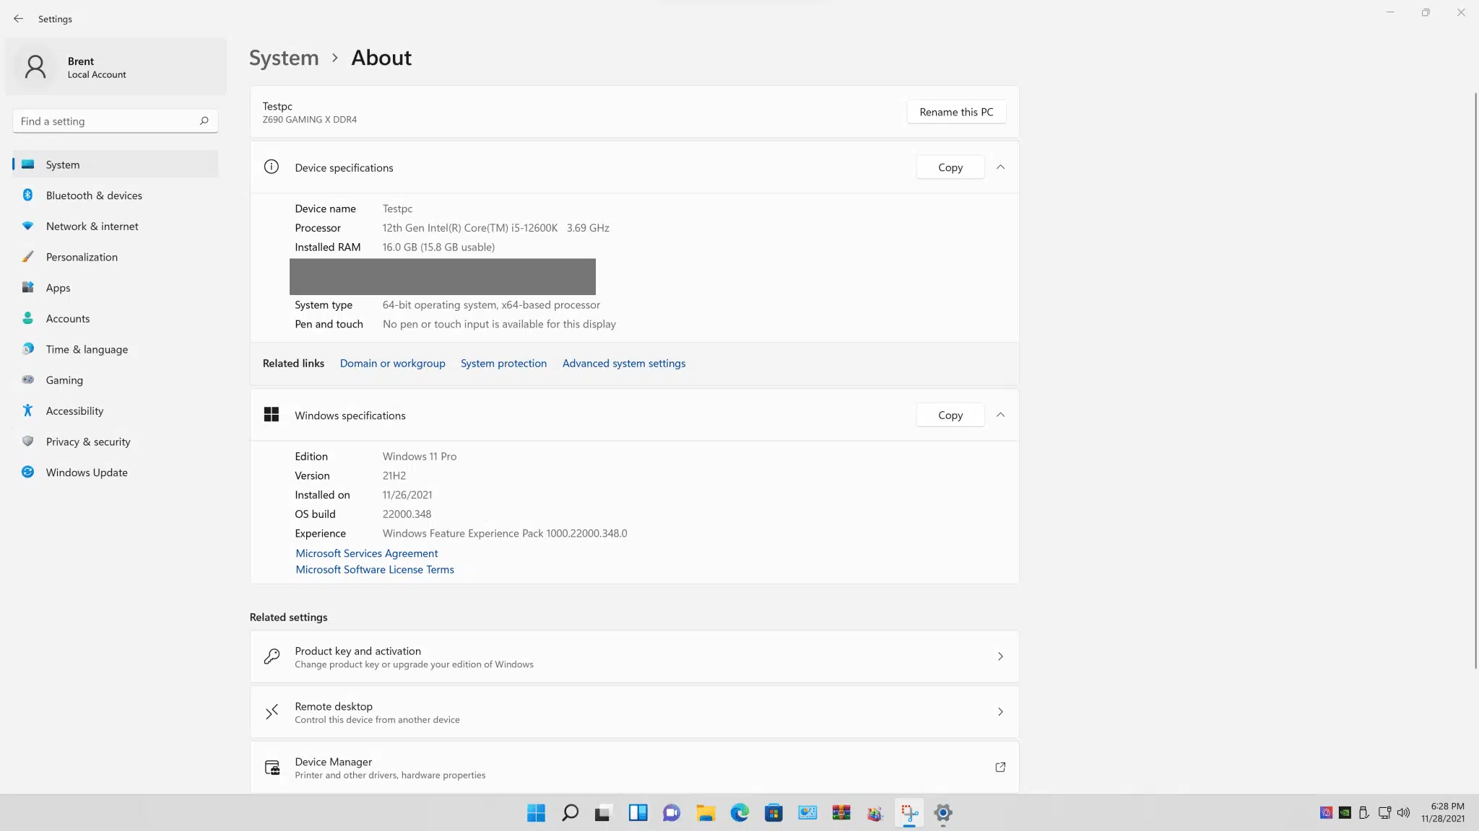Screen dimensions: 1479x831
Task: Open Accessibility settings
Action: coord(116,410)
